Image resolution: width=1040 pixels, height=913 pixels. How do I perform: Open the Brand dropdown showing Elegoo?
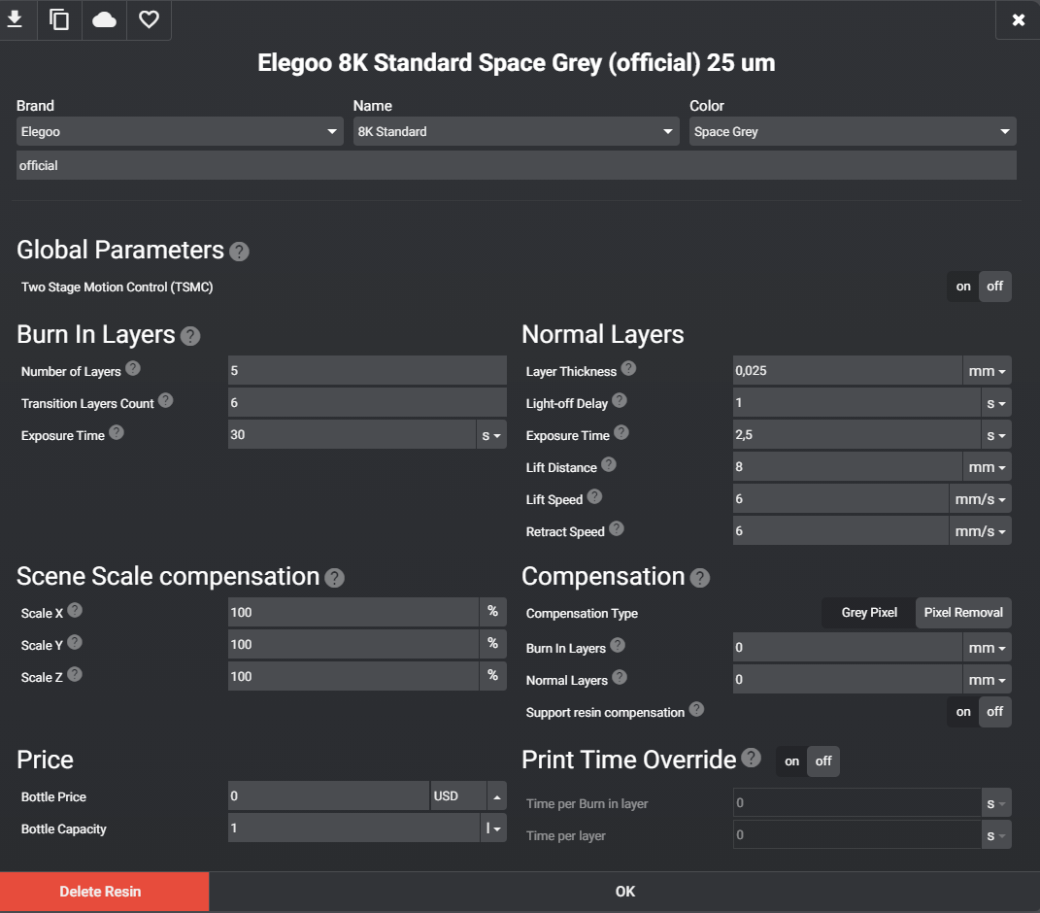click(x=180, y=132)
